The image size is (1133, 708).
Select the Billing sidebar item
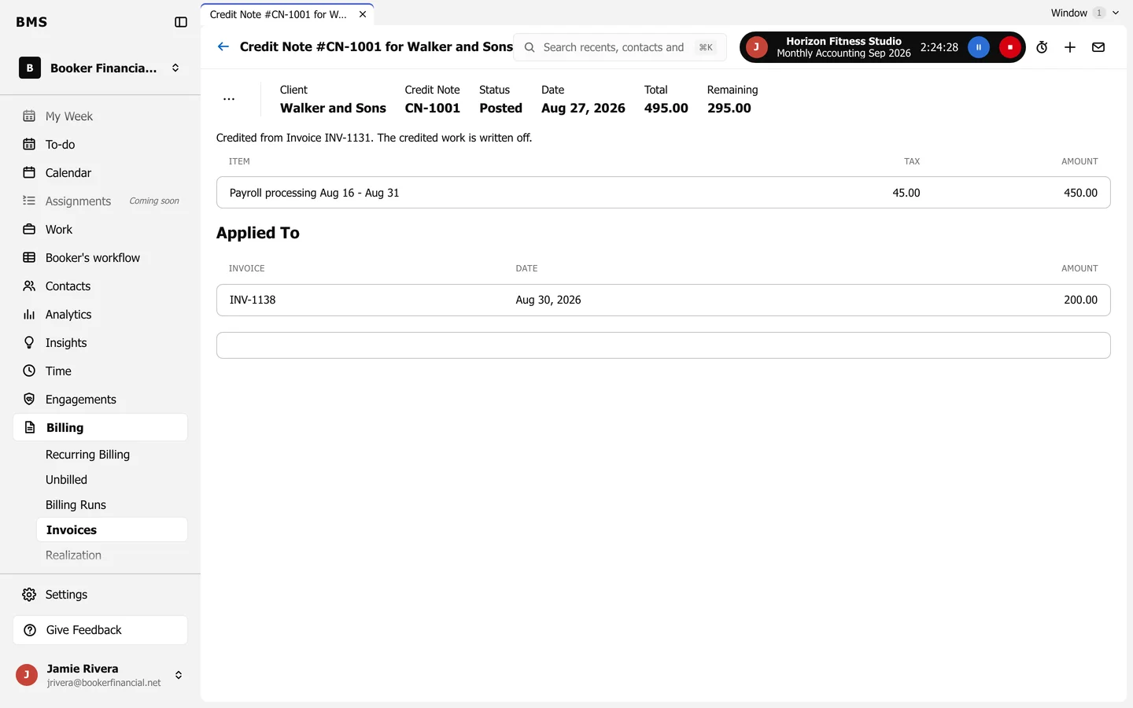coord(100,427)
